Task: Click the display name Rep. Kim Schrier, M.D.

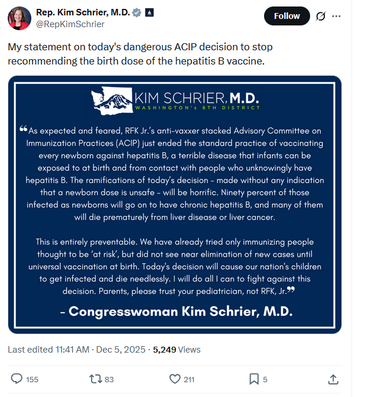Action: click(x=82, y=12)
